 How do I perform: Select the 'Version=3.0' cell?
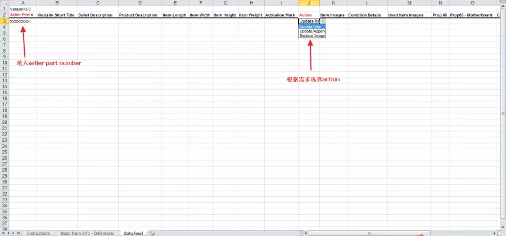(x=23, y=9)
